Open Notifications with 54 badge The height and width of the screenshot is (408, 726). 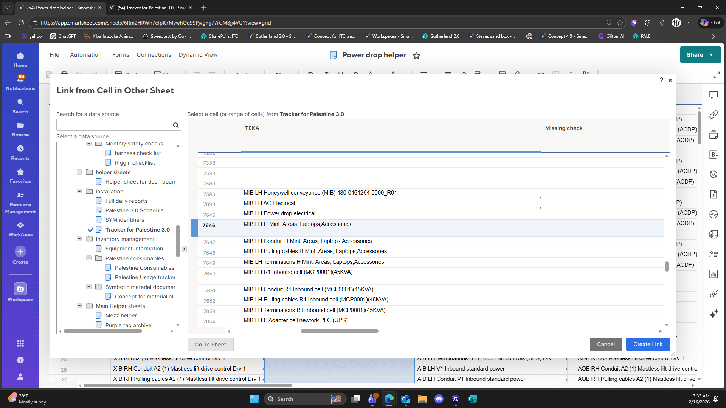20,79
